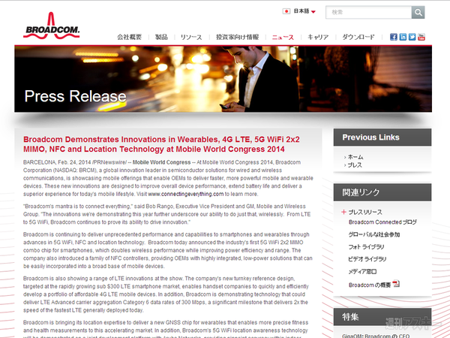The image size is (450, 338).
Task: Open the フォト ライブラリ link
Action: pyautogui.click(x=366, y=247)
